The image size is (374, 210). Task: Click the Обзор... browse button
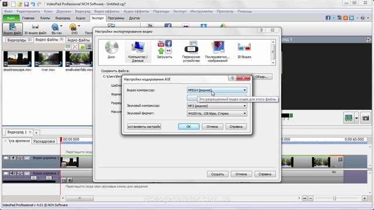pyautogui.click(x=262, y=76)
